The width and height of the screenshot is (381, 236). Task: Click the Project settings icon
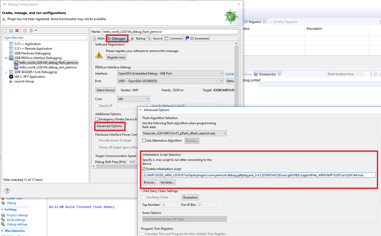pyautogui.click(x=3, y=215)
